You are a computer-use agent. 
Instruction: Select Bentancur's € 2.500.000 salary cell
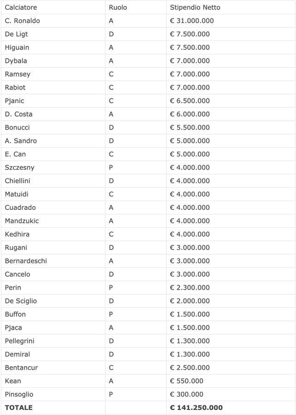(190, 368)
